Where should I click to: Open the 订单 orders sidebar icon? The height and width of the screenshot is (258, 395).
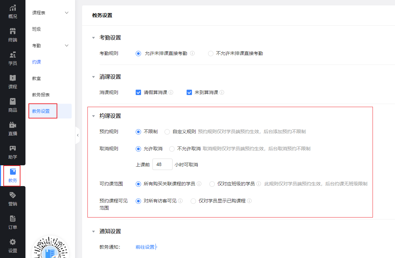click(13, 222)
